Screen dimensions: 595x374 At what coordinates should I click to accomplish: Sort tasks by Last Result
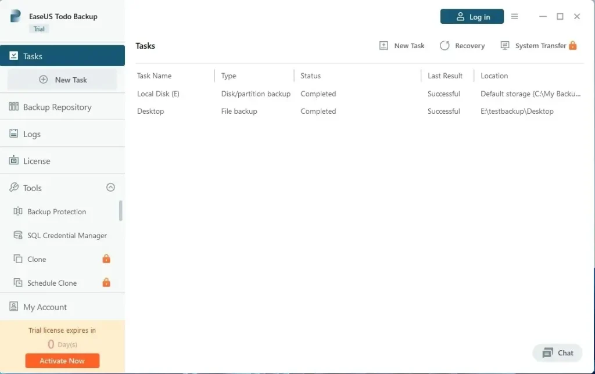(x=445, y=75)
